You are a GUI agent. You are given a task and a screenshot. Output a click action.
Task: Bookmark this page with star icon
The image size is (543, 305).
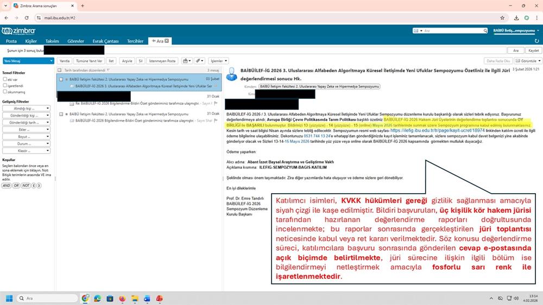pos(501,17)
